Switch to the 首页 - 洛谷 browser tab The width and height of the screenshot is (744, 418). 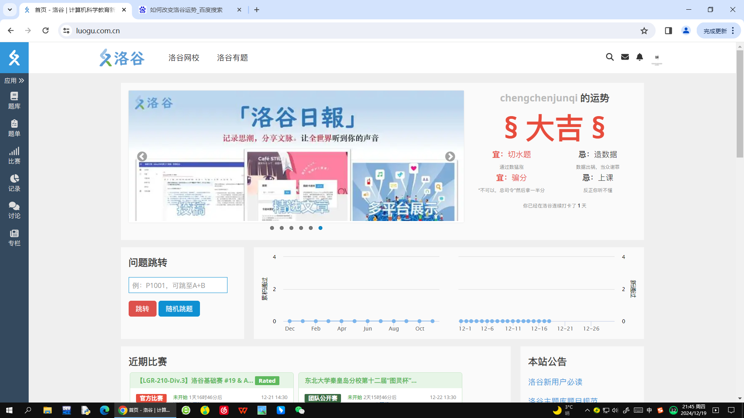point(75,10)
